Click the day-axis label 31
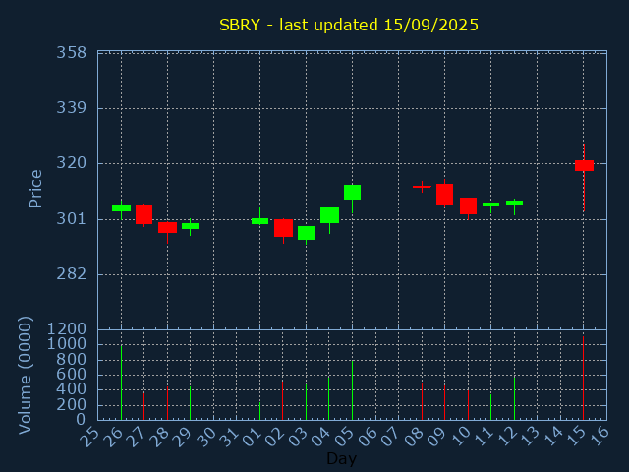 (x=229, y=437)
